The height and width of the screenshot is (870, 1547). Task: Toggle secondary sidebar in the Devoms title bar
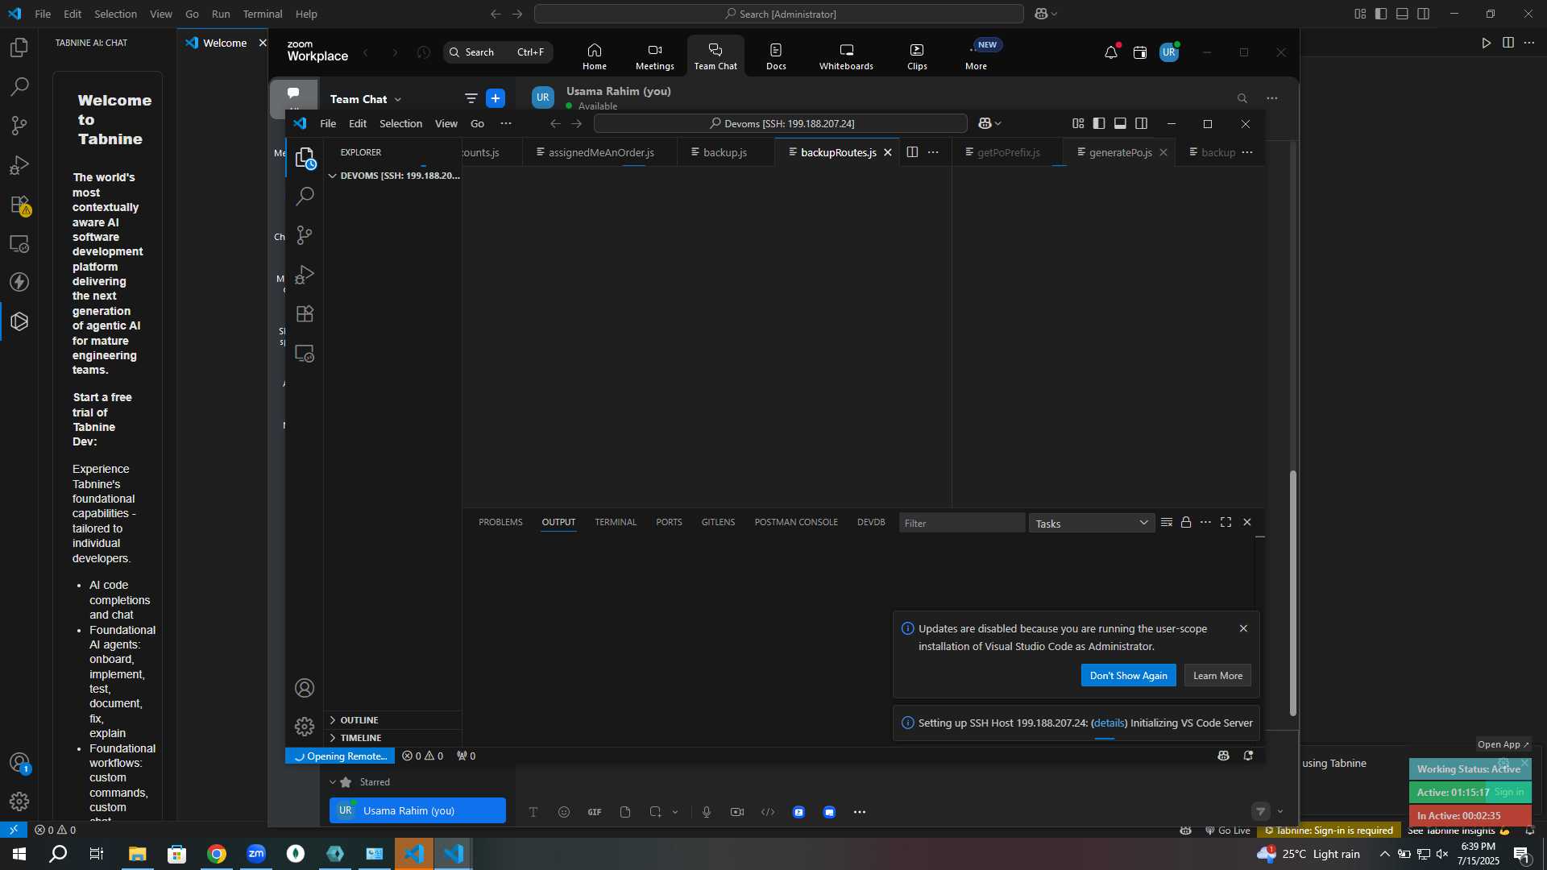(x=1142, y=123)
